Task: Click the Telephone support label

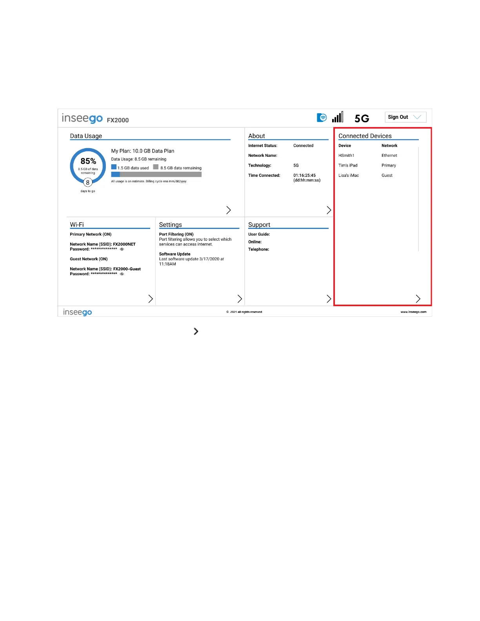Action: click(258, 249)
